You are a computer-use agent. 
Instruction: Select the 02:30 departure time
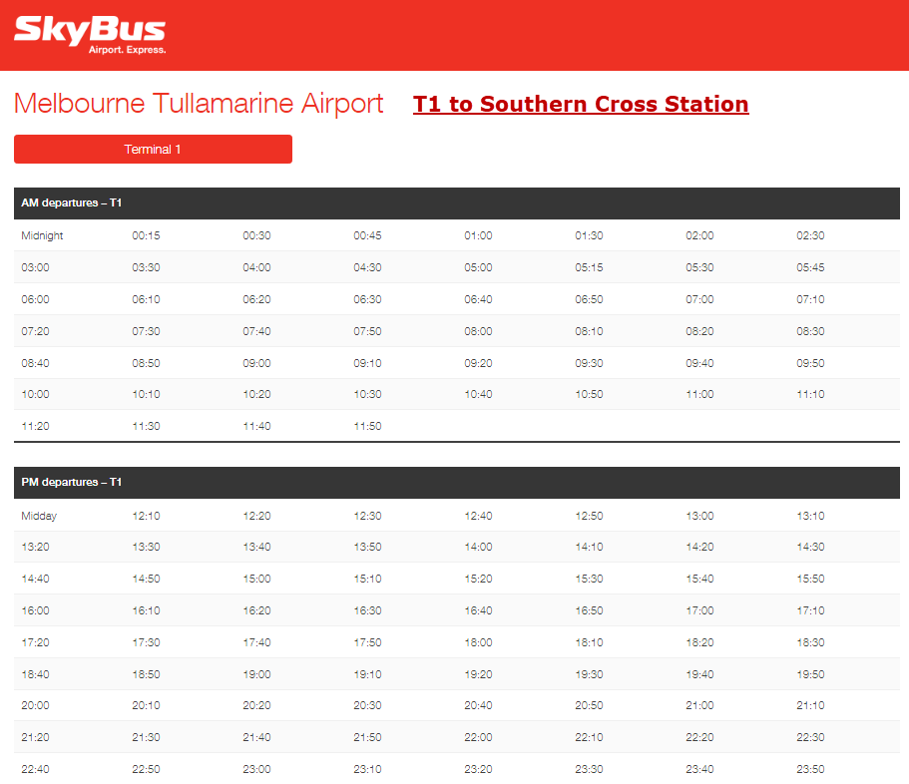[x=810, y=235]
